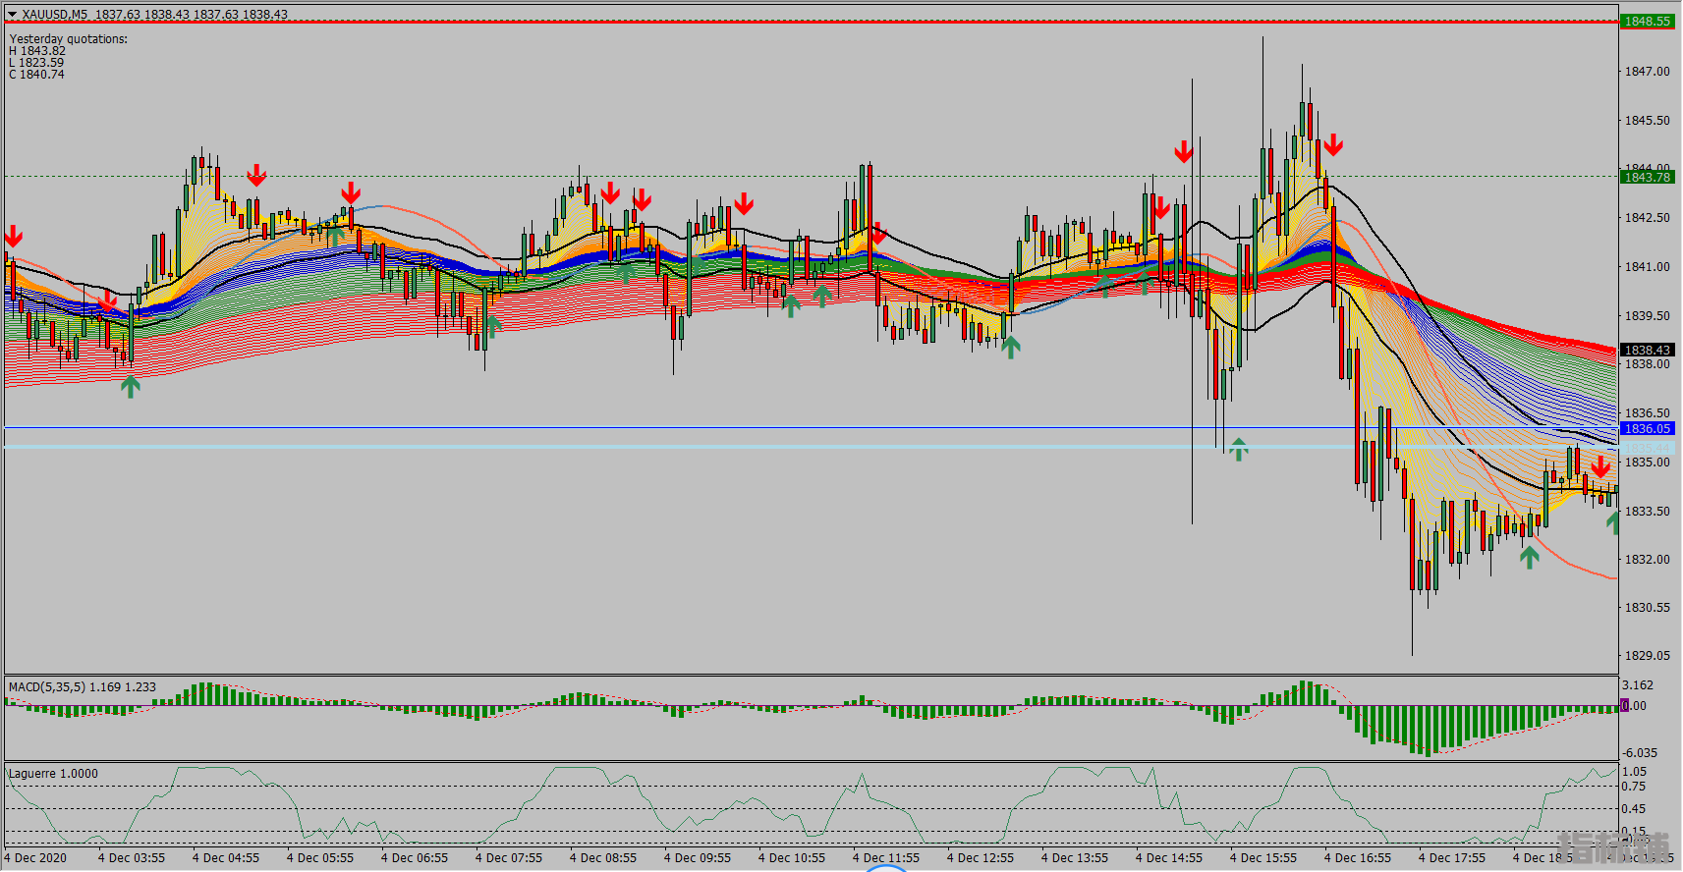Click the red down arrow at far left edge
This screenshot has height=872, width=1683.
[x=14, y=236]
